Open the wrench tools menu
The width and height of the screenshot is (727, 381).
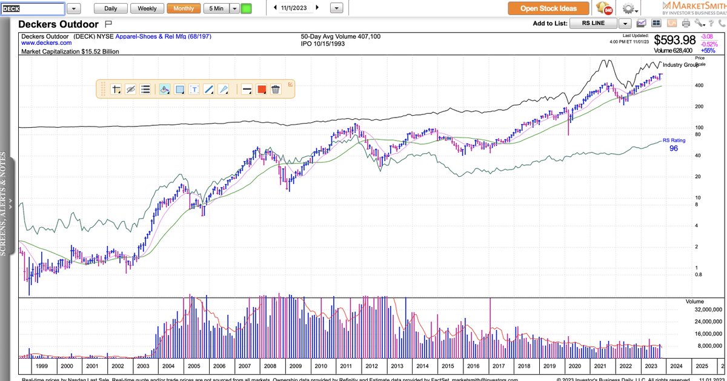700,24
